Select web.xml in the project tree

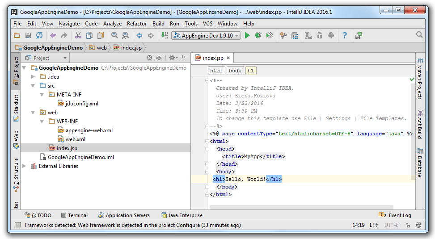click(75, 139)
